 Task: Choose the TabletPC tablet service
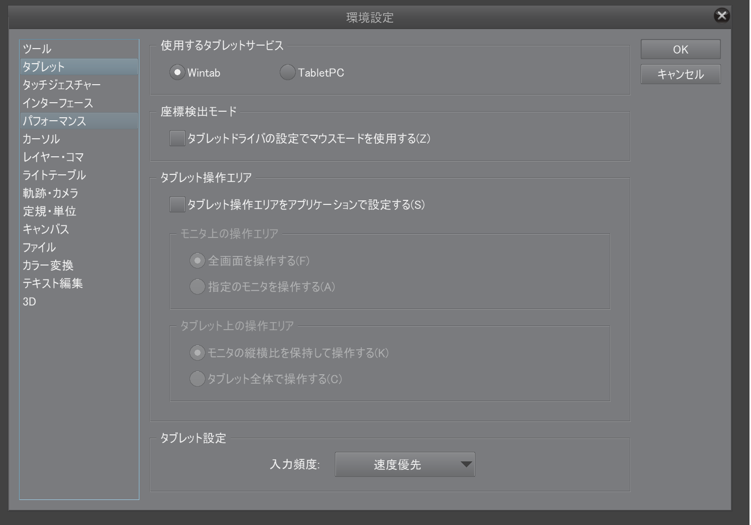click(x=287, y=73)
